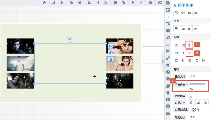Screen dimensions: 211x120
Task: Click the Undo arrow icon
Action: [x=133, y=3]
